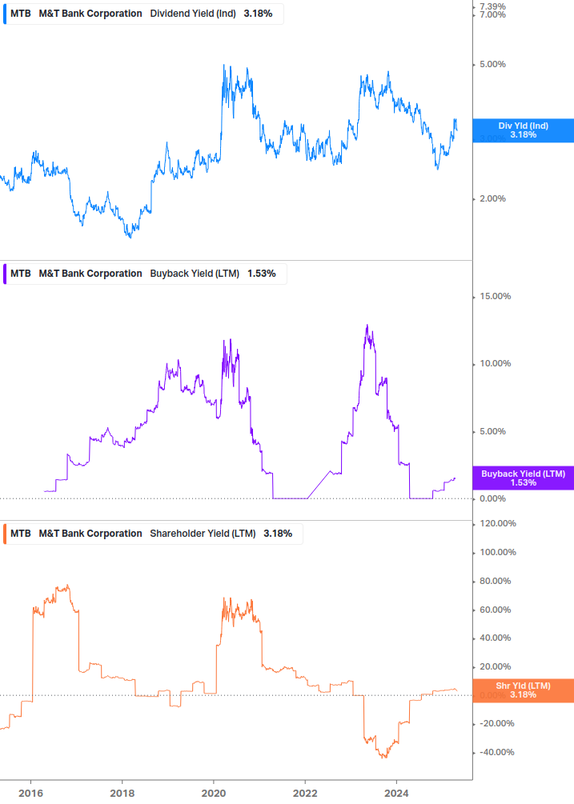Viewport: 574px width, 804px height.
Task: Click the purple Buyback Yield (LTM) value tag
Action: tap(524, 478)
